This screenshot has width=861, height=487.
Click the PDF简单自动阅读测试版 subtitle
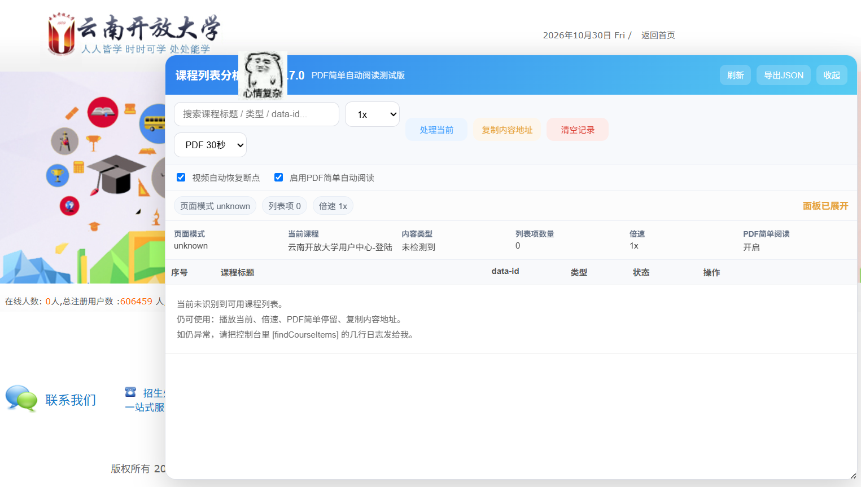[358, 75]
